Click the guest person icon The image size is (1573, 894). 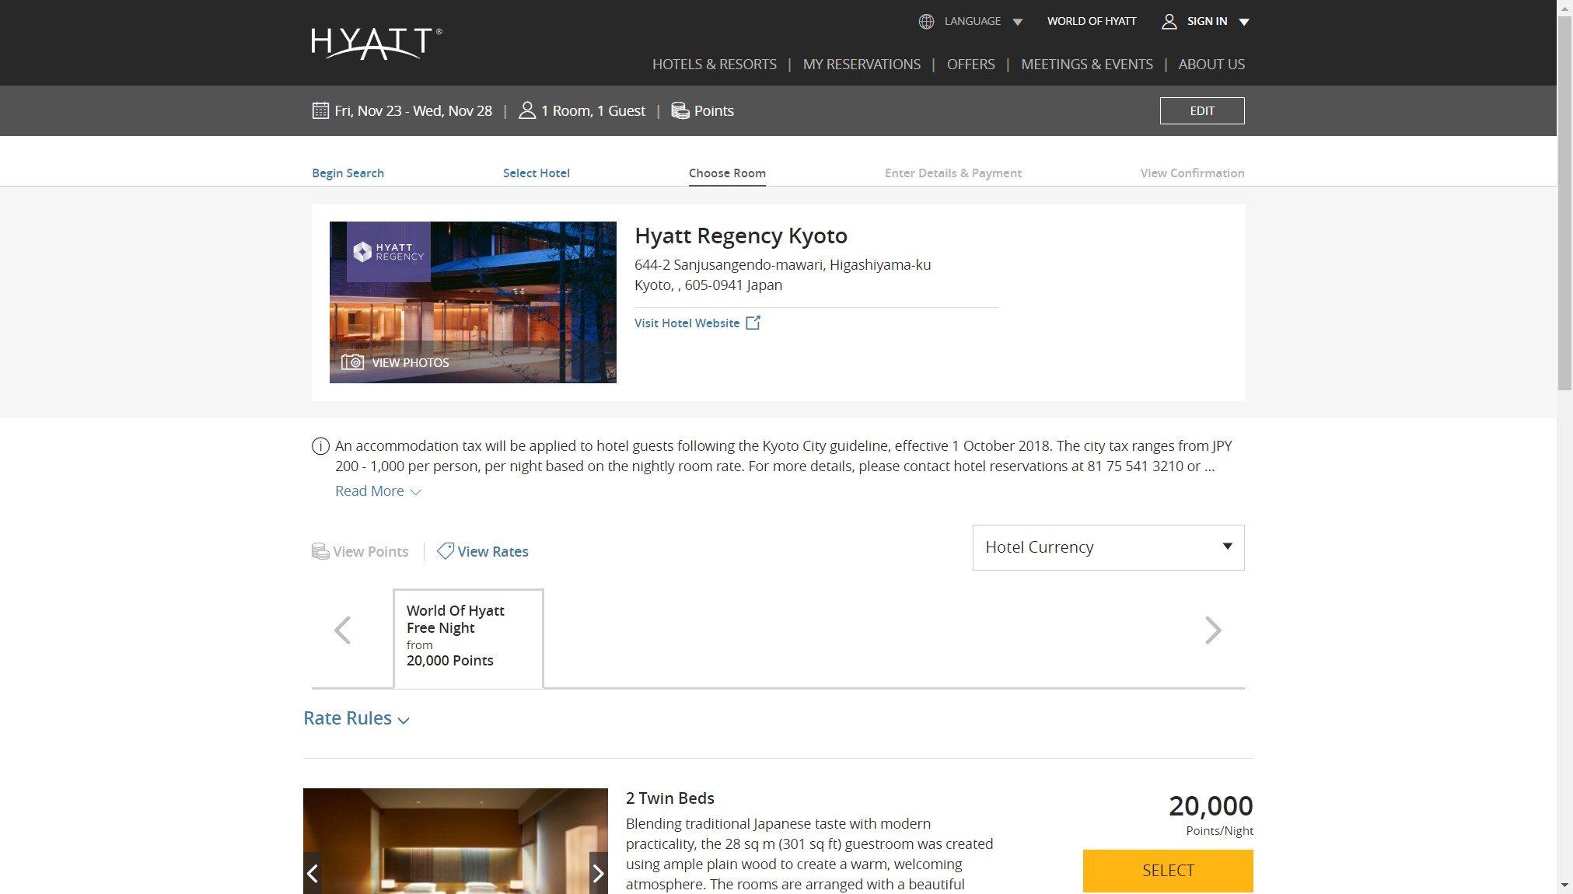pos(527,110)
